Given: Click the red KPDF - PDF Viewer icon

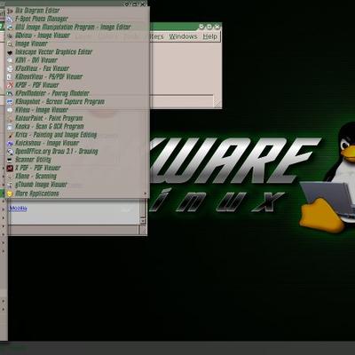Looking at the screenshot, I should coord(10,85).
